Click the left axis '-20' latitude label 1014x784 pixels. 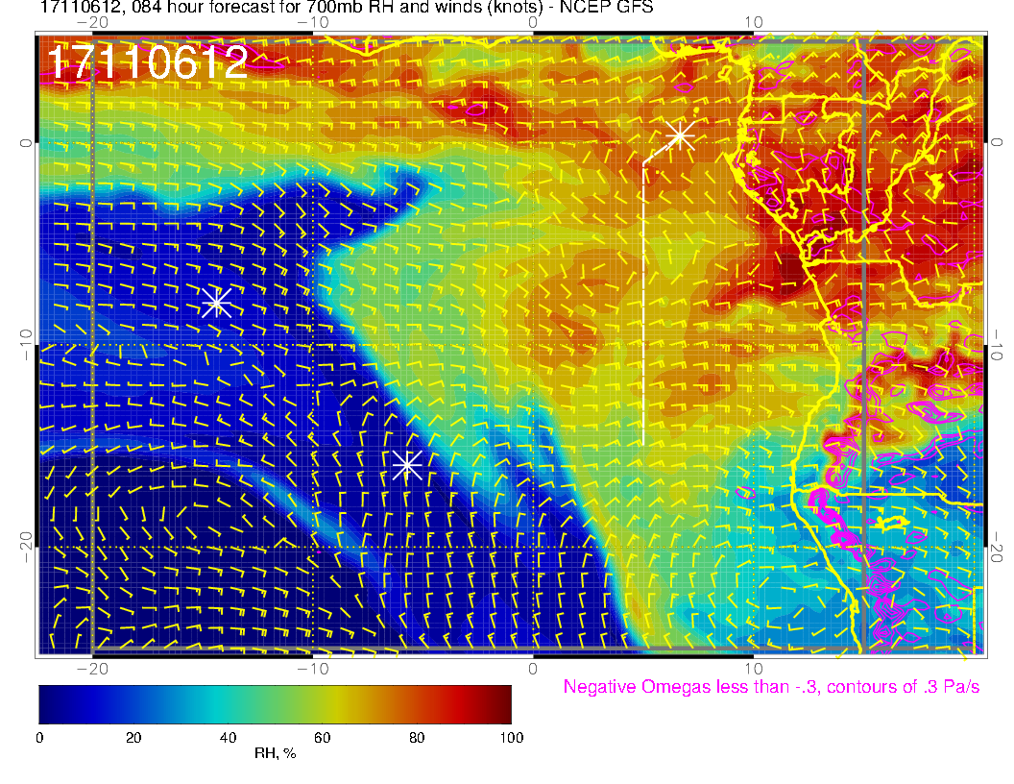[25, 547]
